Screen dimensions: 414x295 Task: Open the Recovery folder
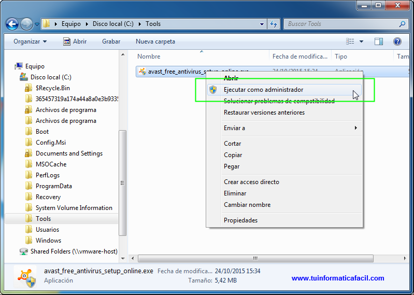(x=48, y=197)
